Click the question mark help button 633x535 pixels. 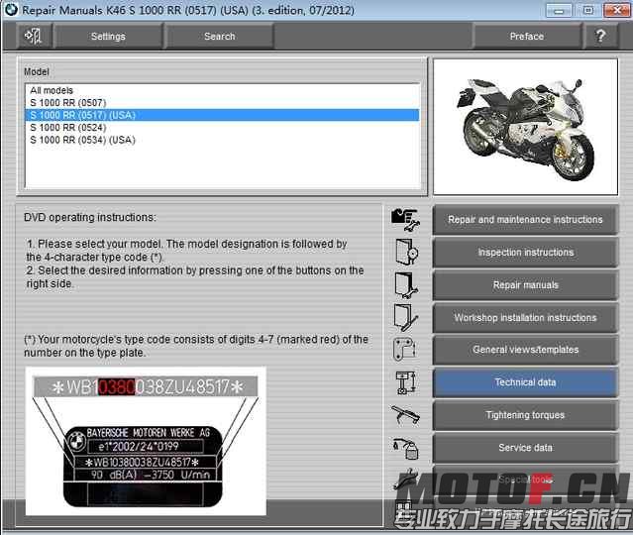(600, 37)
